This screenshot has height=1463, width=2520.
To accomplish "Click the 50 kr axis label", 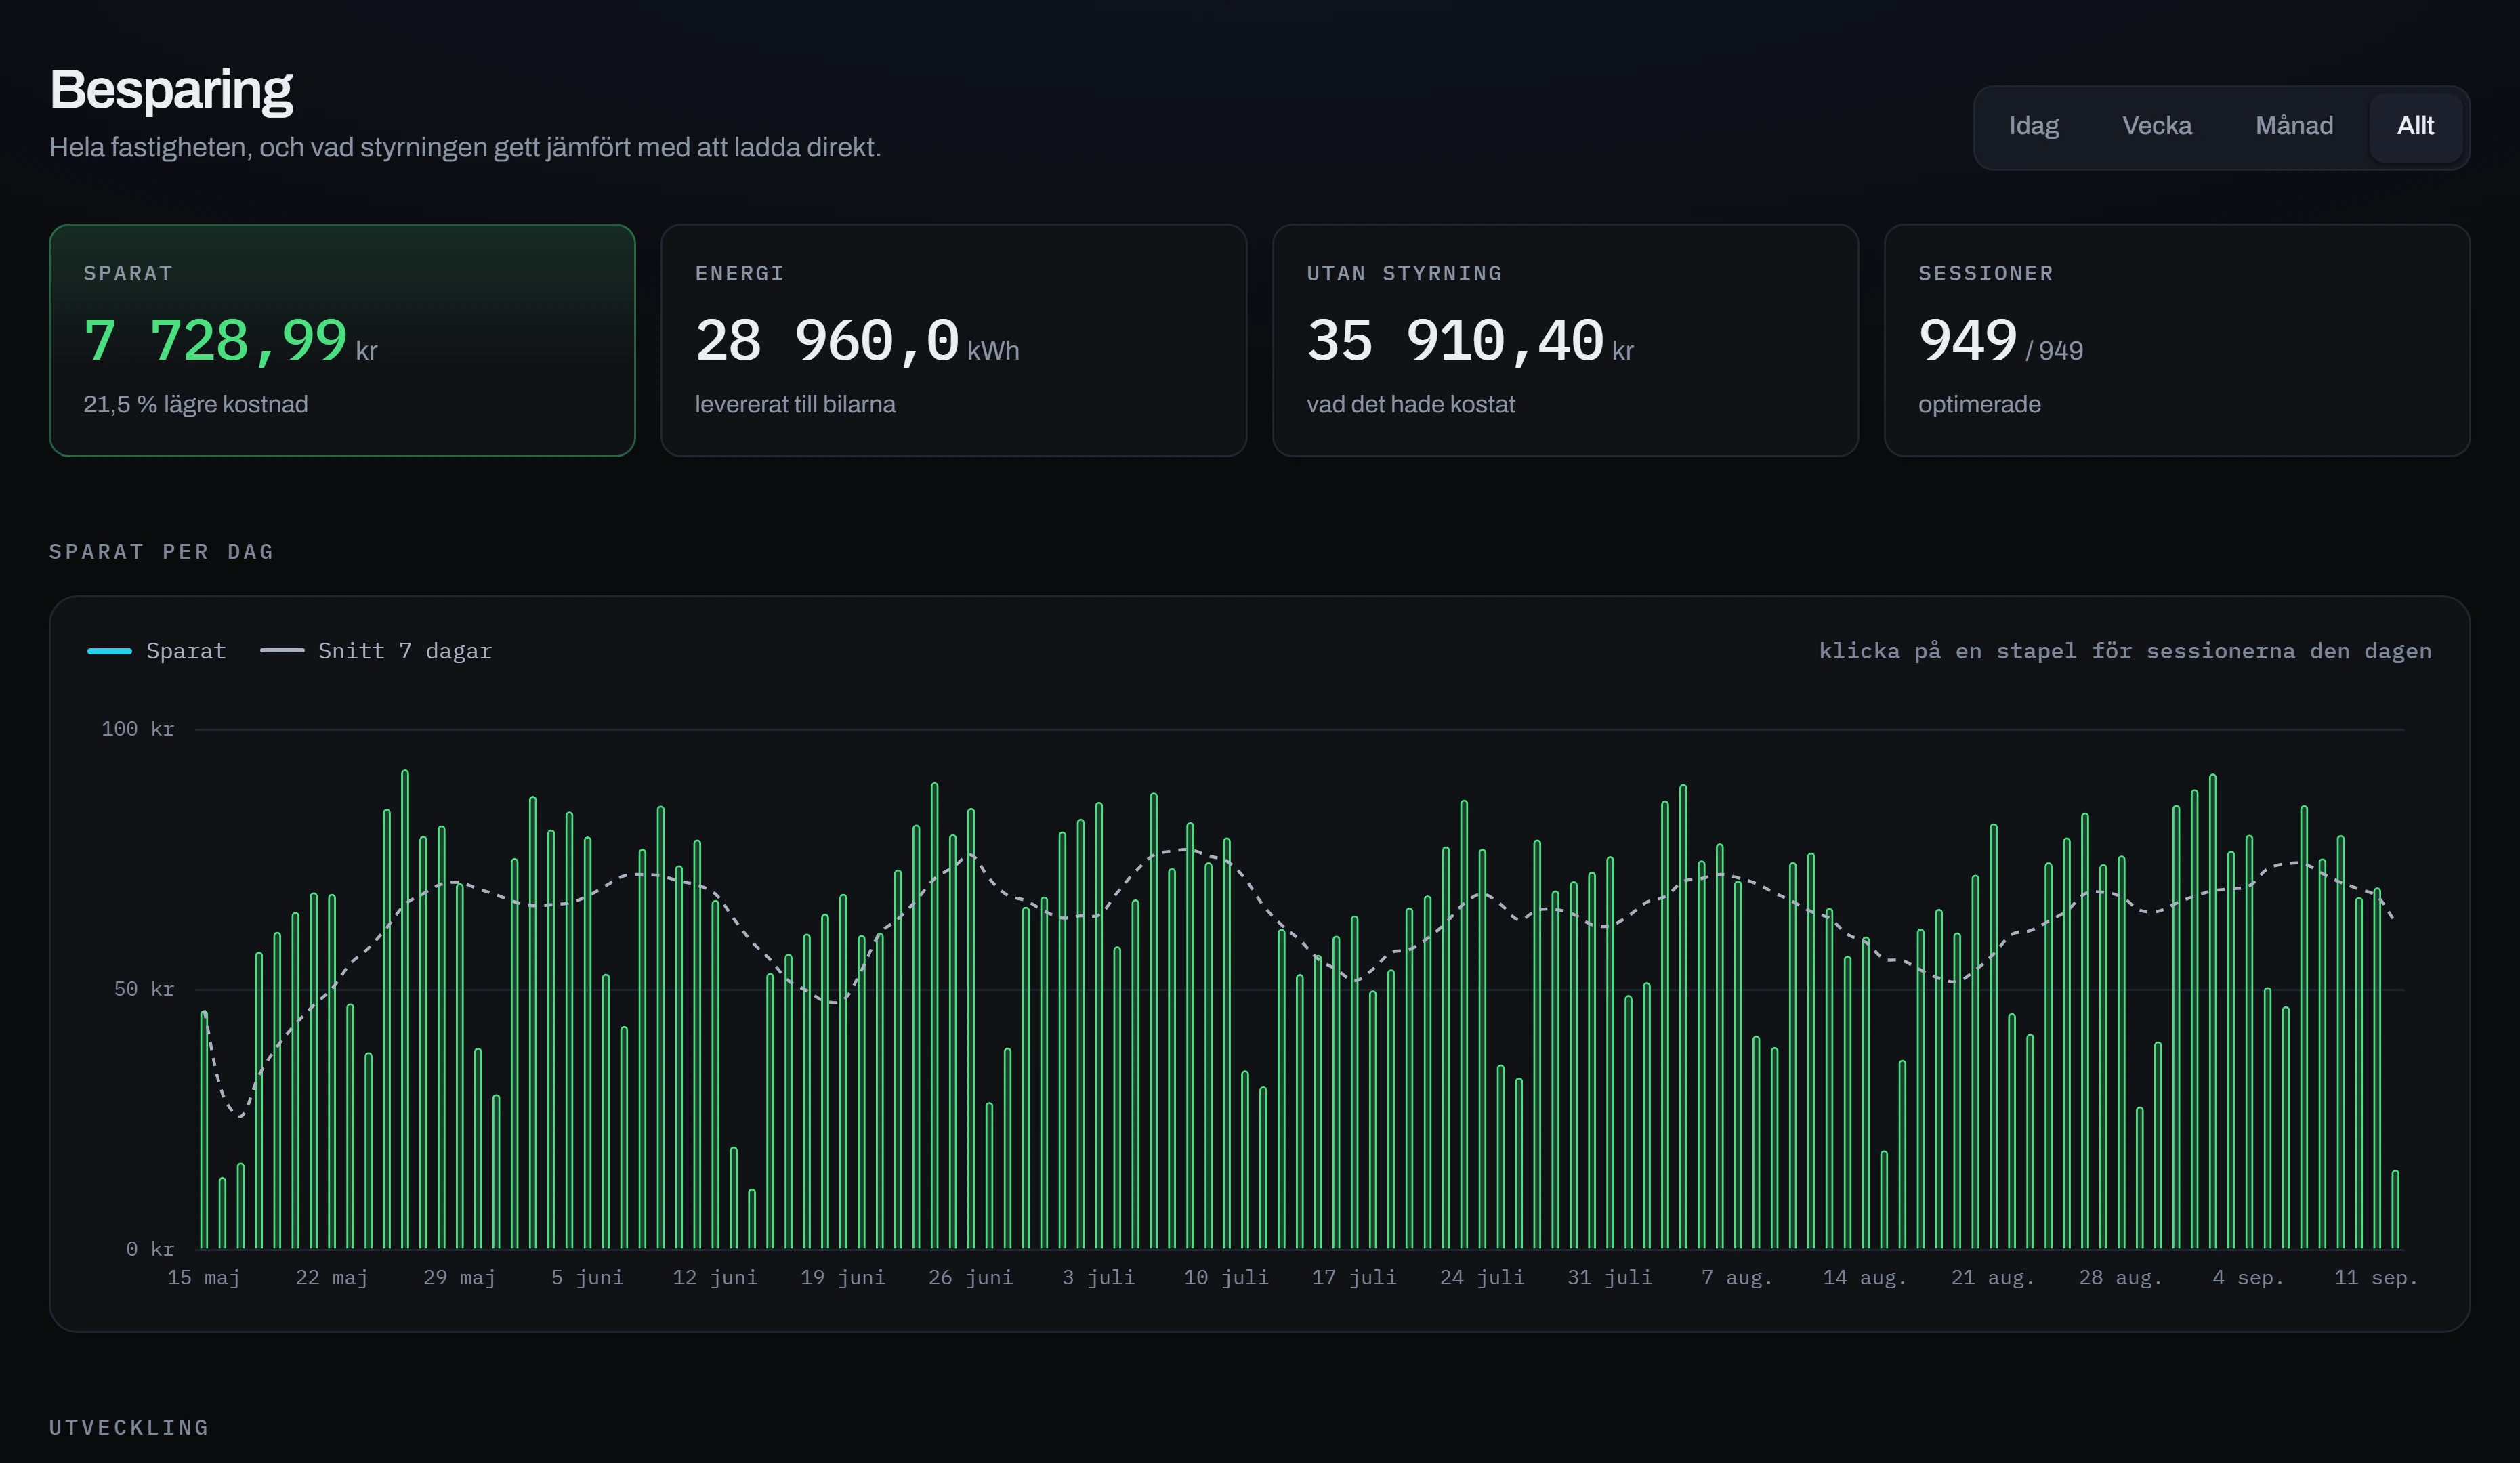I will (x=144, y=989).
